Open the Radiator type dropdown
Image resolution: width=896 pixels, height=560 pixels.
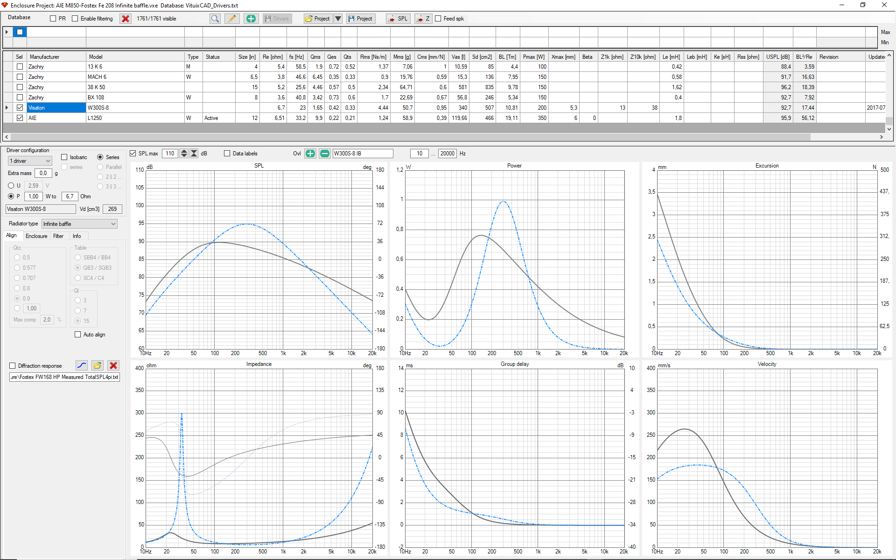79,224
